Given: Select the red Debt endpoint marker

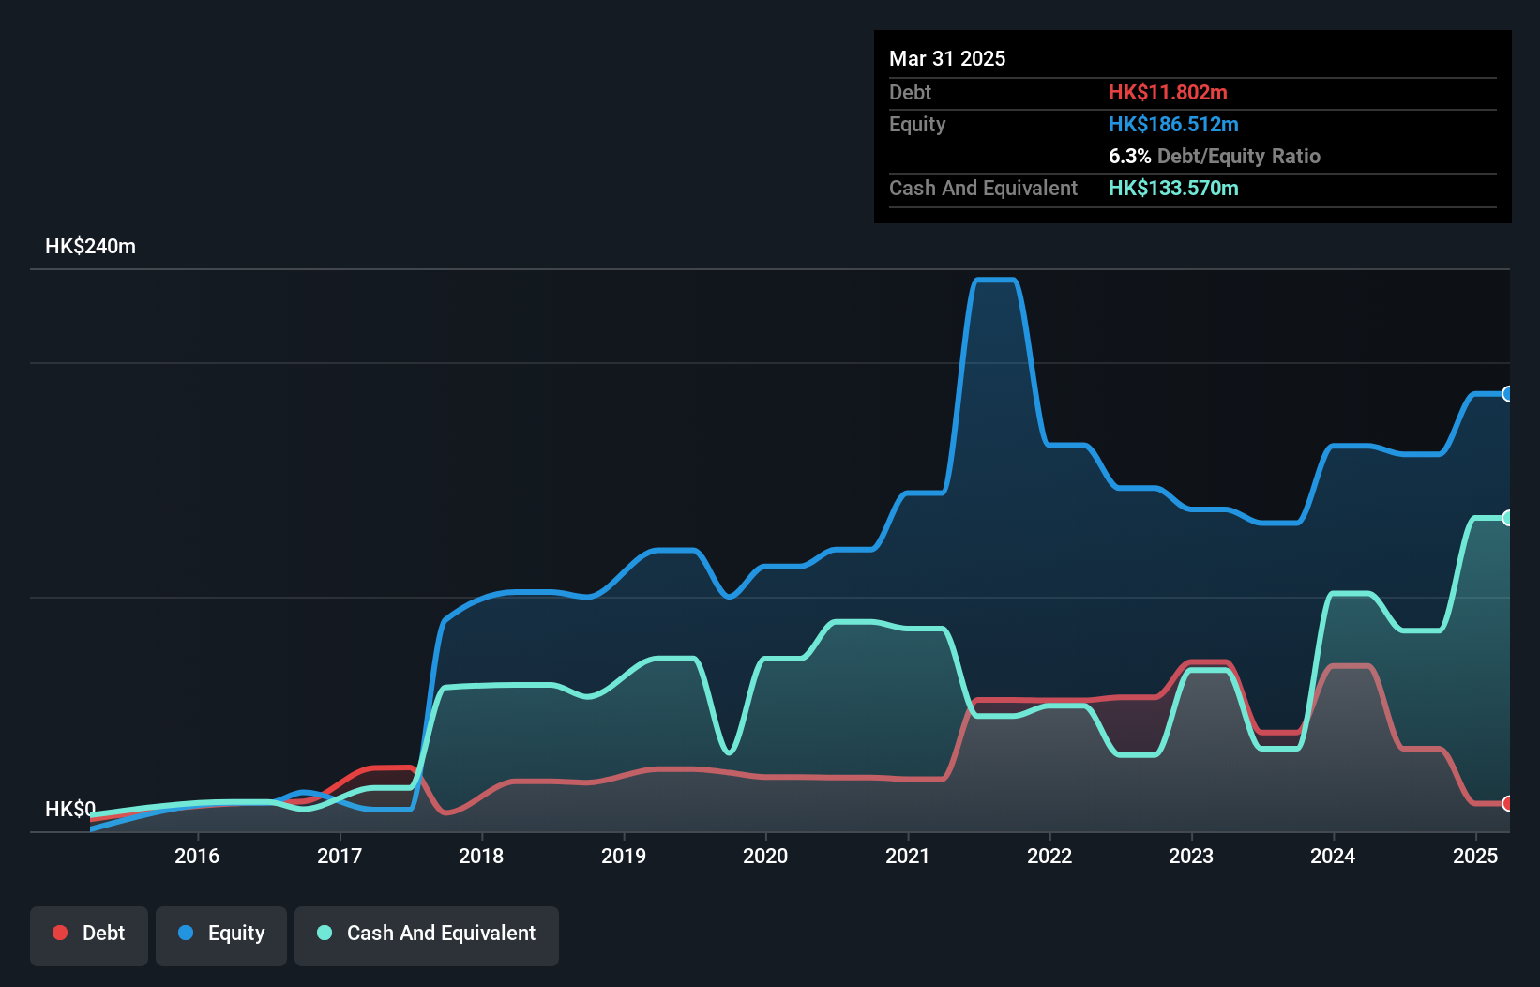Looking at the screenshot, I should tap(1507, 803).
